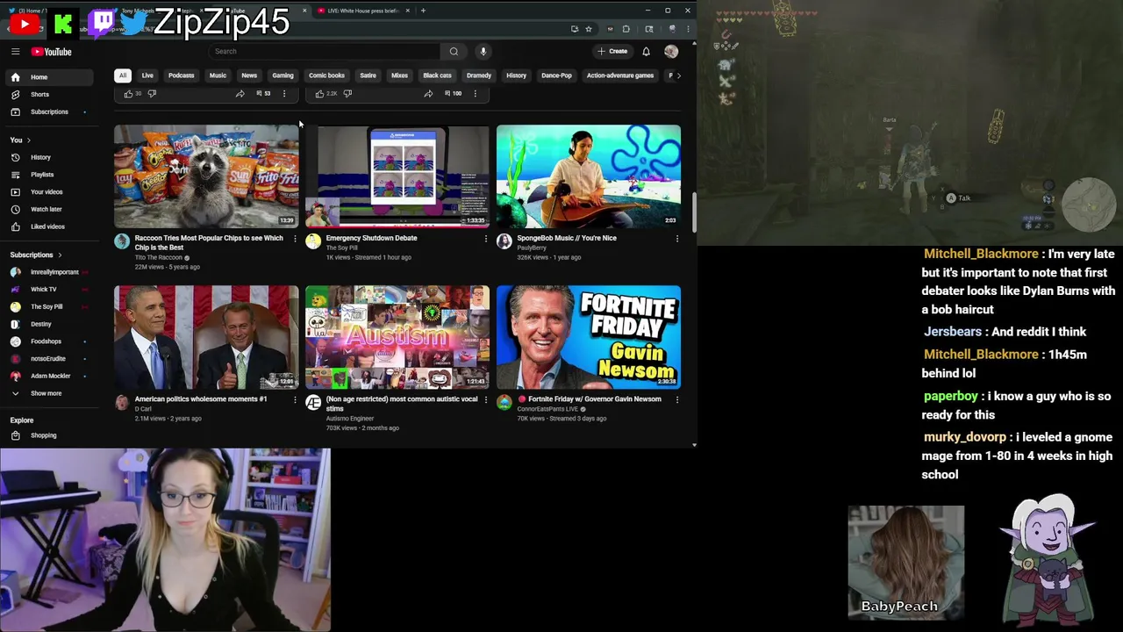Viewport: 1123px width, 632px height.
Task: Open Shopping under Explore
Action: pyautogui.click(x=50, y=435)
